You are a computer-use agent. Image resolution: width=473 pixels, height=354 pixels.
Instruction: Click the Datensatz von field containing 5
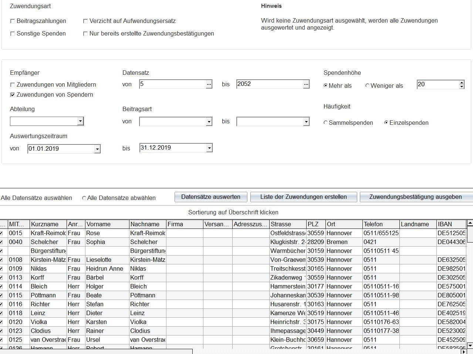tap(173, 84)
